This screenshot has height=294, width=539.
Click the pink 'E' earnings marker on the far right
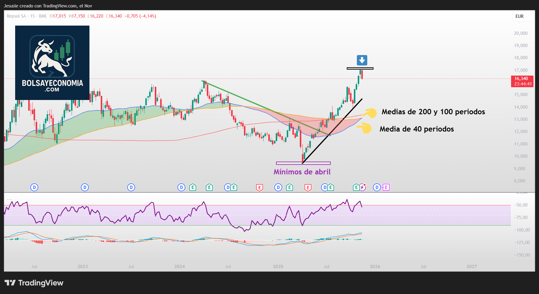(x=386, y=187)
